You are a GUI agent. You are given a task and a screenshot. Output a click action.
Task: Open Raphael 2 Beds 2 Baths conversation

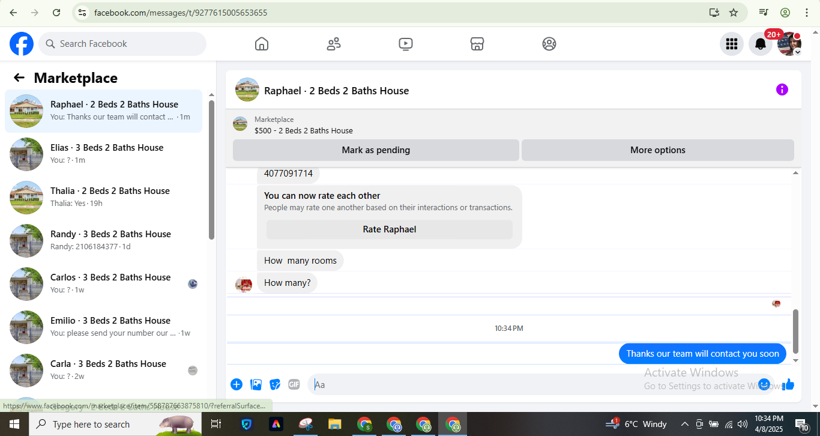[103, 111]
